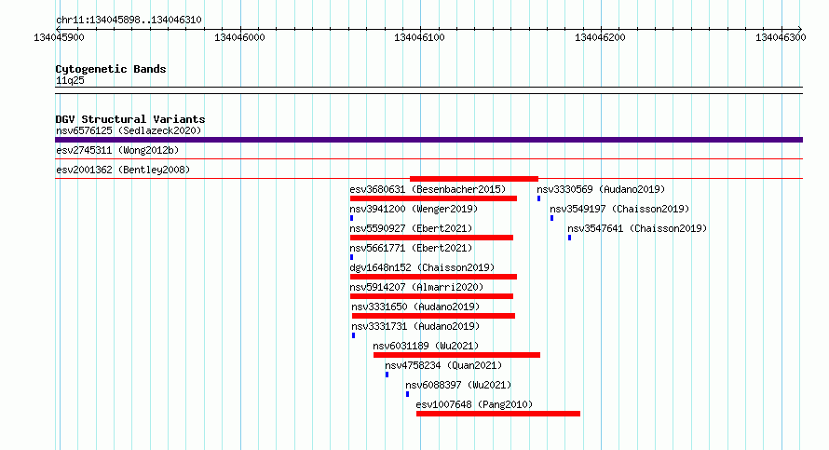
Task: Click the chr11:134045898..134046310 region label
Action: (x=129, y=20)
